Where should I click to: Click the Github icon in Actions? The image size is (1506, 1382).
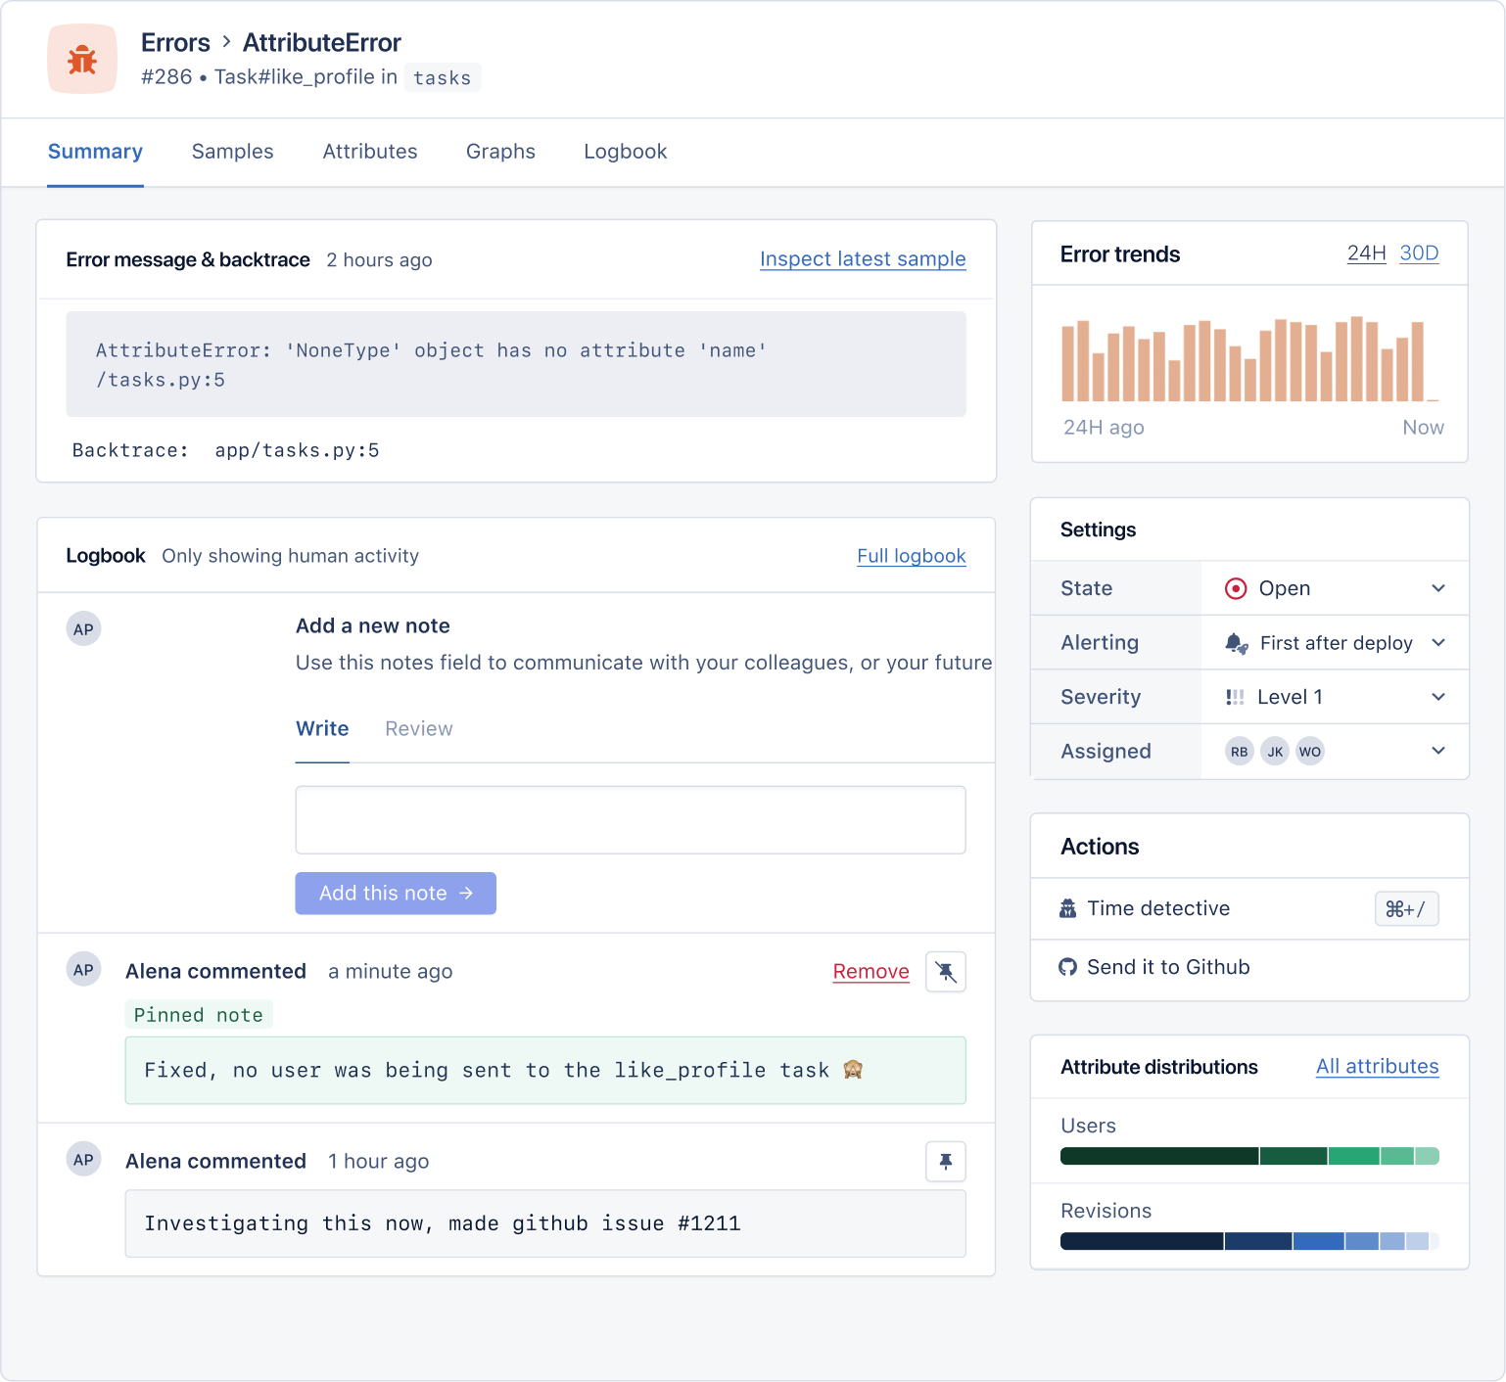pyautogui.click(x=1067, y=967)
